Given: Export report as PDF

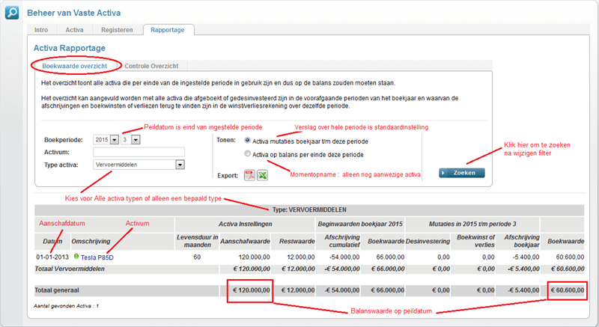Looking at the screenshot, I should [249, 176].
